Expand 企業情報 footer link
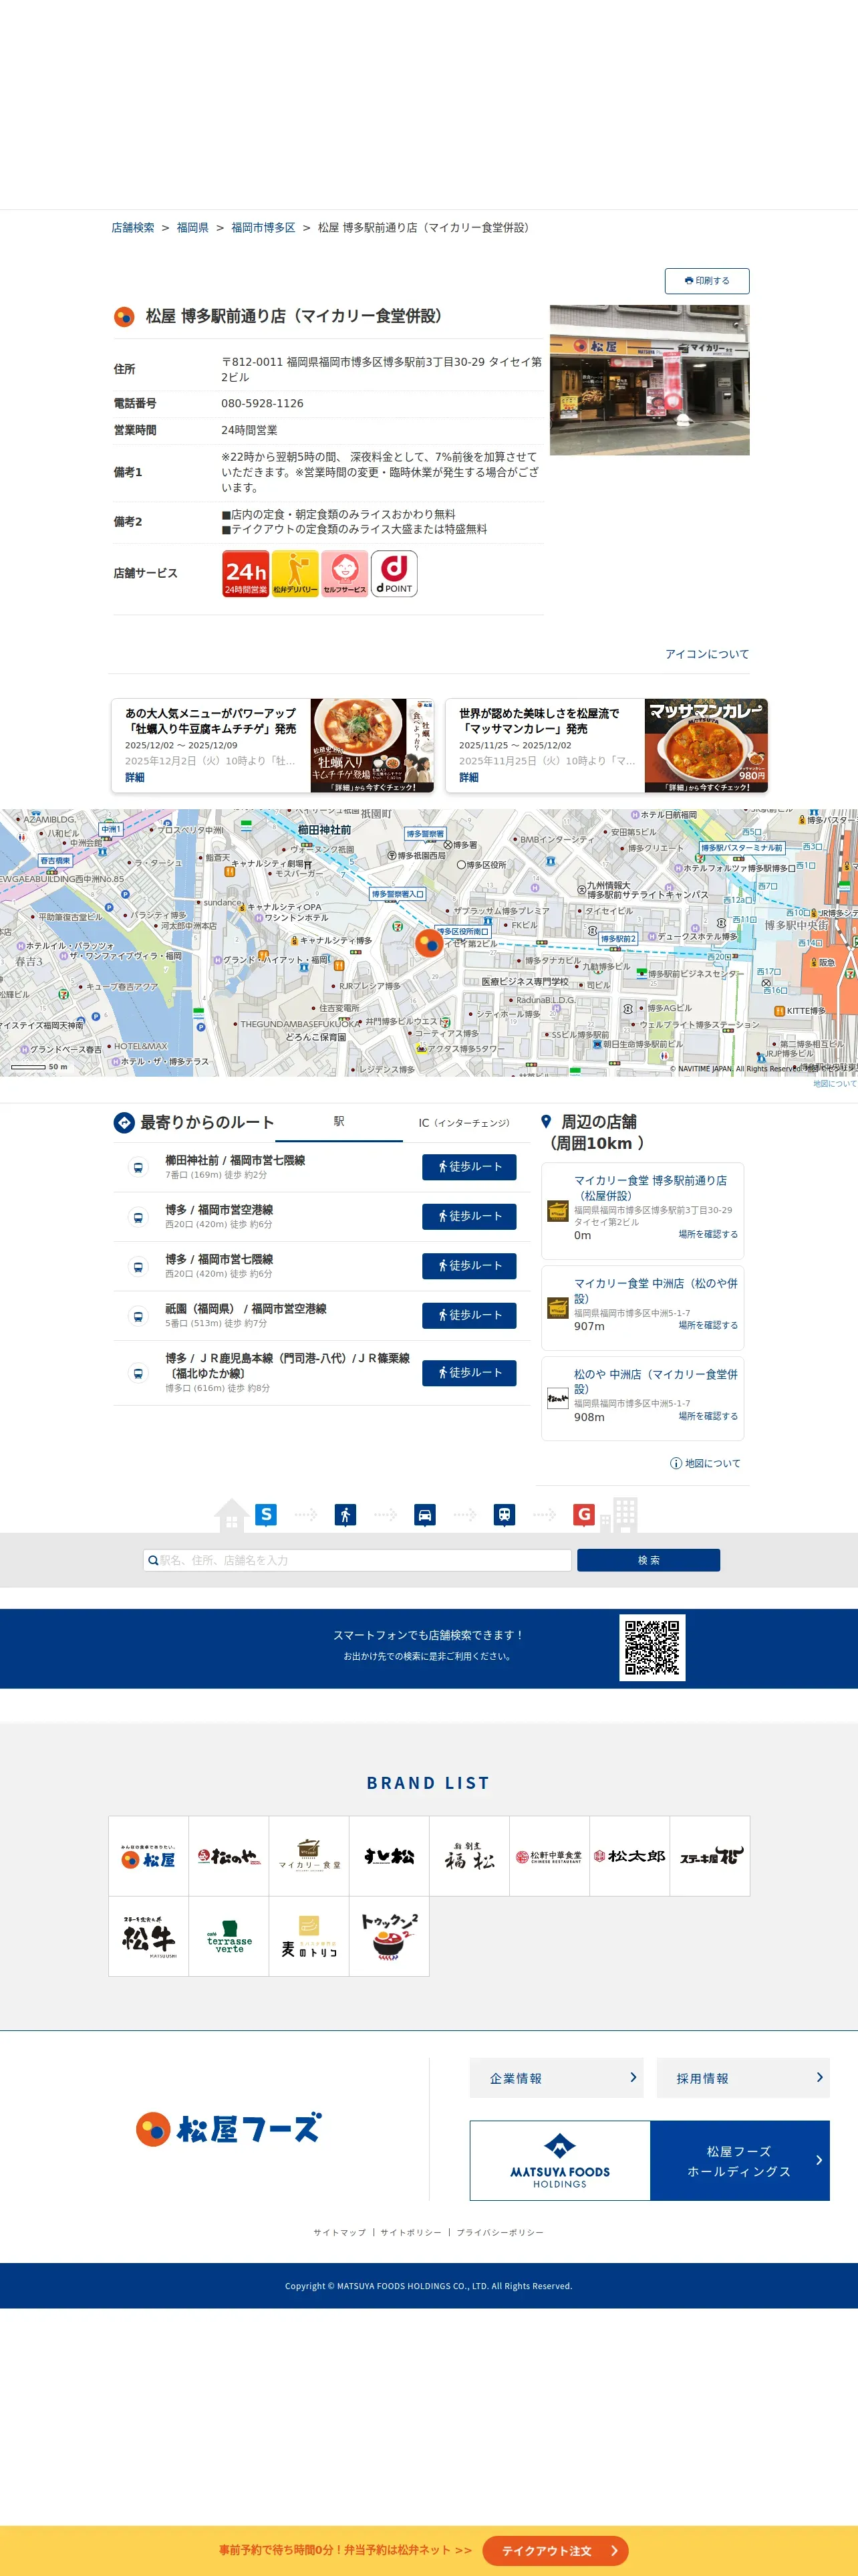The width and height of the screenshot is (858, 2576). tap(557, 2078)
